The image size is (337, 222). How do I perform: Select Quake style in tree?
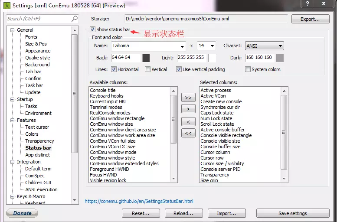pyautogui.click(x=38, y=58)
